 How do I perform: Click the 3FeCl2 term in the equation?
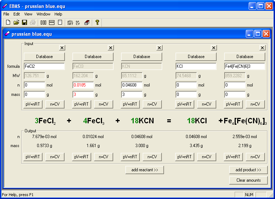click(45, 121)
